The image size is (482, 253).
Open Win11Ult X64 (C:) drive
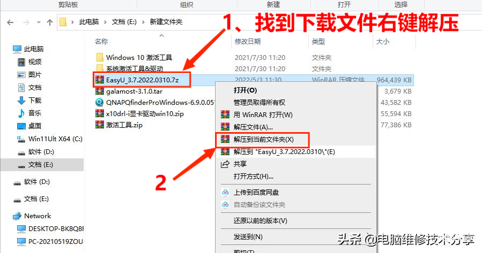[x=55, y=139]
